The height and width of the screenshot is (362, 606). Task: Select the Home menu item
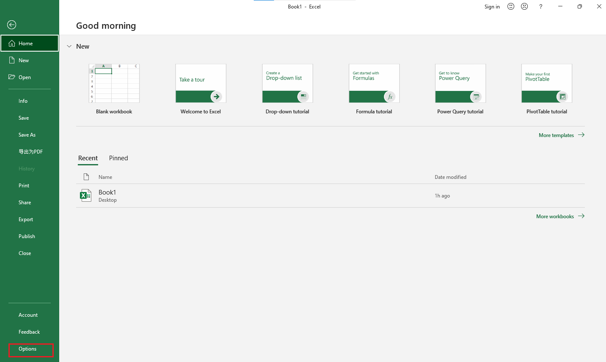coord(30,43)
